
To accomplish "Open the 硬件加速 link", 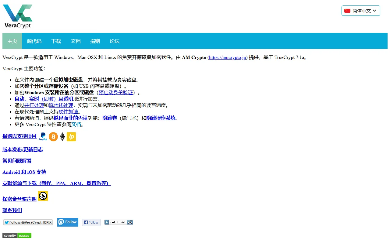I will point(68,112).
